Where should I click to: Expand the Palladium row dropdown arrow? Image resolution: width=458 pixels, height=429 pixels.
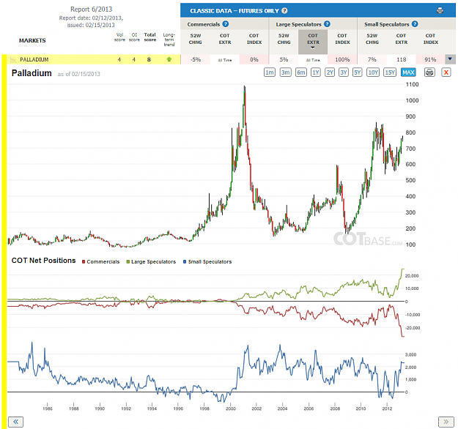450,59
